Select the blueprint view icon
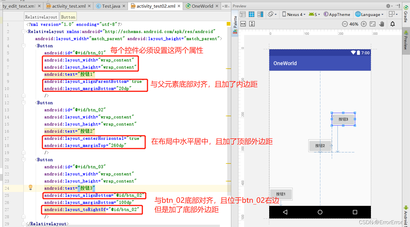The height and width of the screenshot is (227, 410). click(x=252, y=14)
